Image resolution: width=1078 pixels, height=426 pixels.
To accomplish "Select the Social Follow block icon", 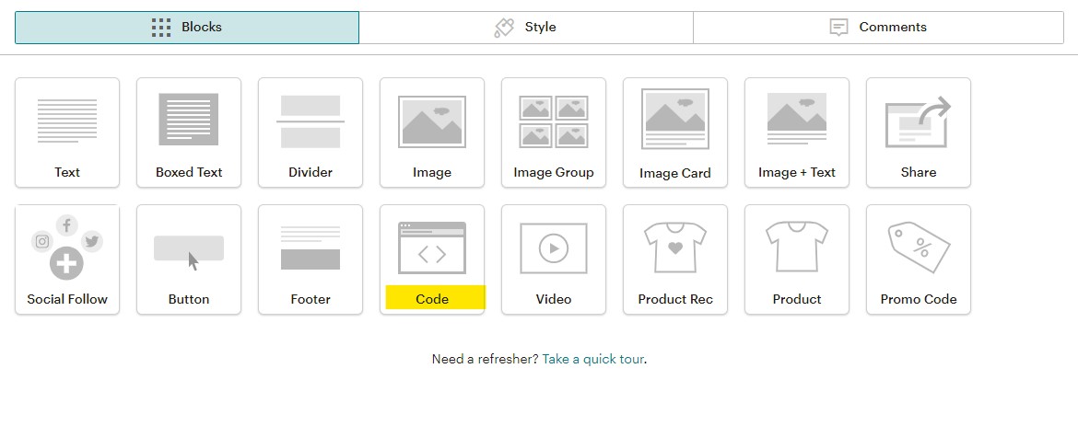I will [x=66, y=248].
